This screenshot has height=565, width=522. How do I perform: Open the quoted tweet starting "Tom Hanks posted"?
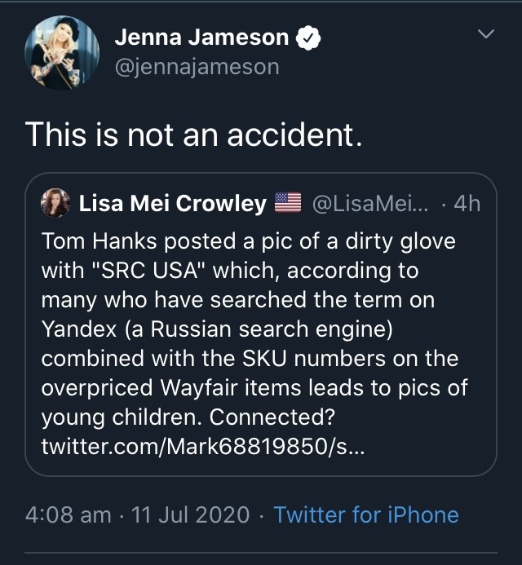coord(261,326)
